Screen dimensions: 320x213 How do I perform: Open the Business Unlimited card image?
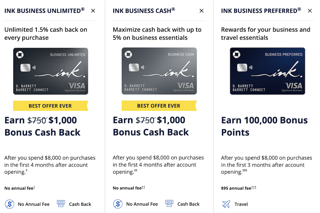tap(51, 71)
